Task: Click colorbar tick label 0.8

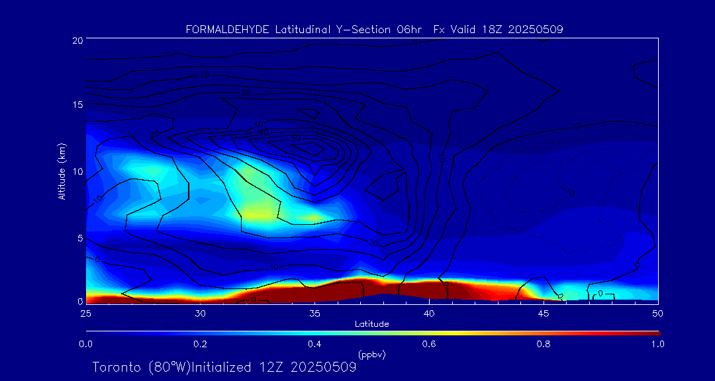Action: [x=543, y=344]
